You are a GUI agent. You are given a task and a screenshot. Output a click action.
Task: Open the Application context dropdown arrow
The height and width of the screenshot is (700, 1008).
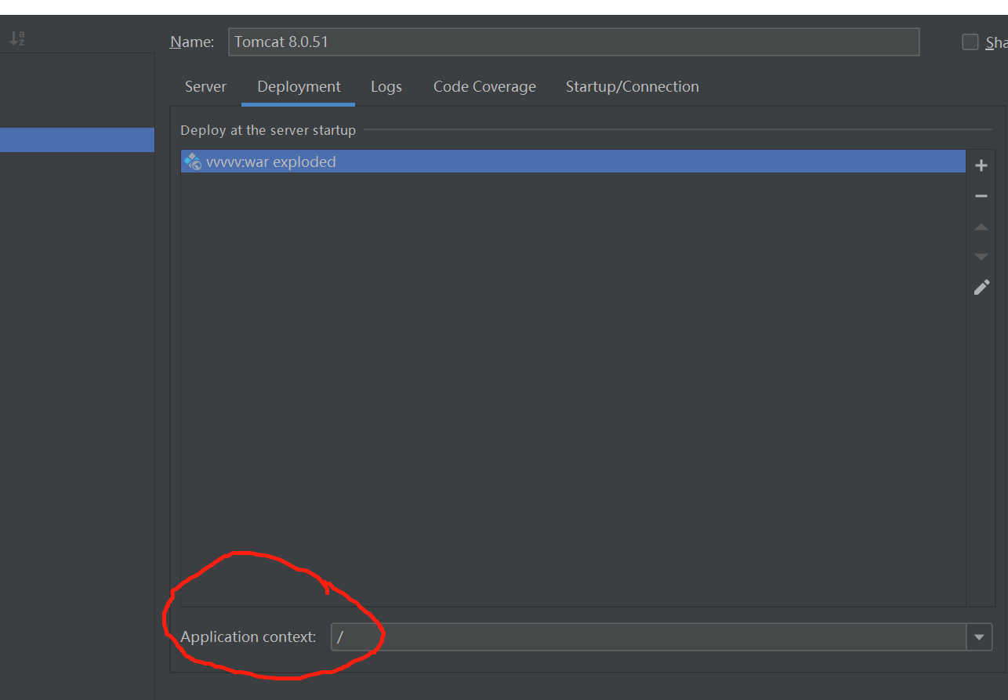pos(979,637)
